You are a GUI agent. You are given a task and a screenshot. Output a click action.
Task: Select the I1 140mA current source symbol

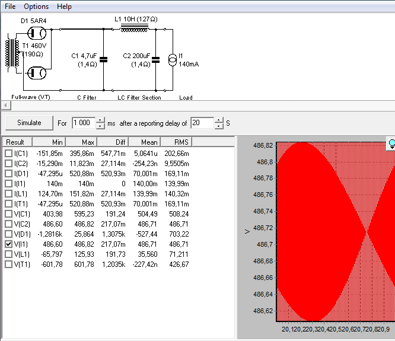point(173,60)
